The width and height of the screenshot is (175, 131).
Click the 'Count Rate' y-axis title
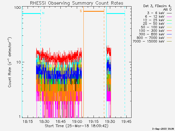(10, 62)
